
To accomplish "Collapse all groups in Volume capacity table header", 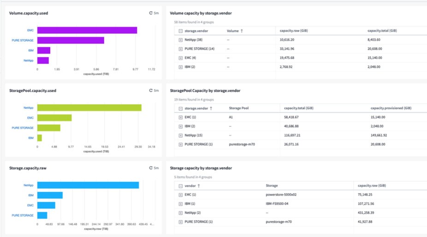I will click(180, 31).
